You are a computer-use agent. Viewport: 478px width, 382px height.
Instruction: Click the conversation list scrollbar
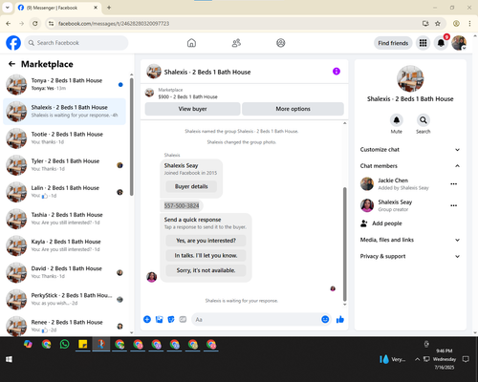coord(132,137)
